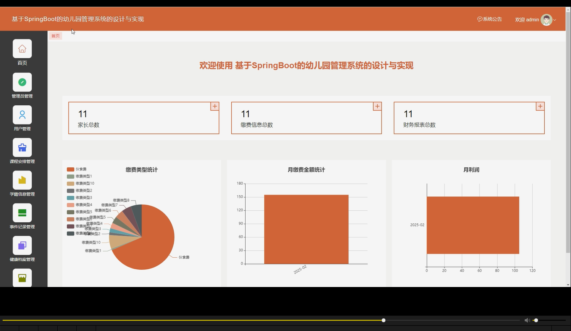
Task: Toggle the 缴费类型6 legend swatch
Action: pos(70,219)
